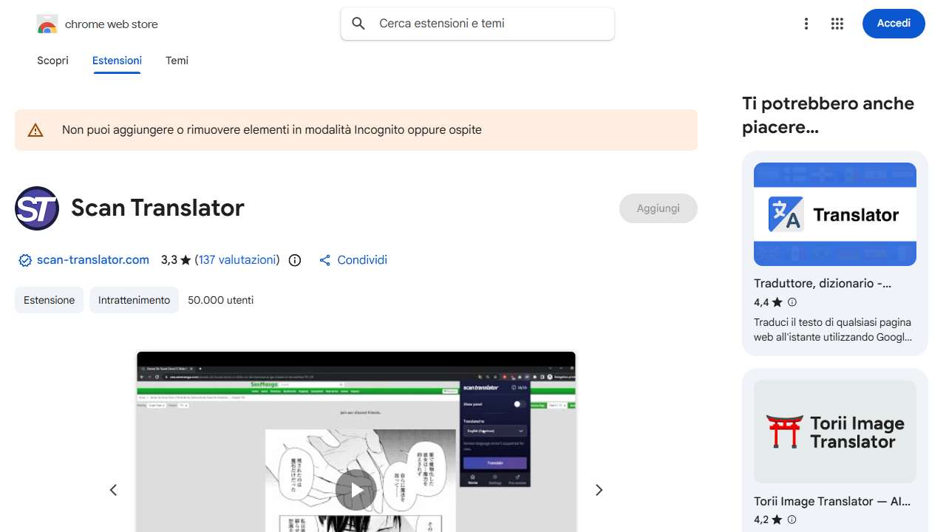946x532 pixels.
Task: Select the Estensioni tab
Action: 117,61
